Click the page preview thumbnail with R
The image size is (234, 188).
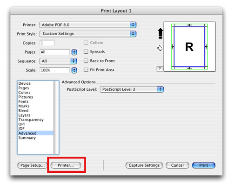click(x=189, y=47)
